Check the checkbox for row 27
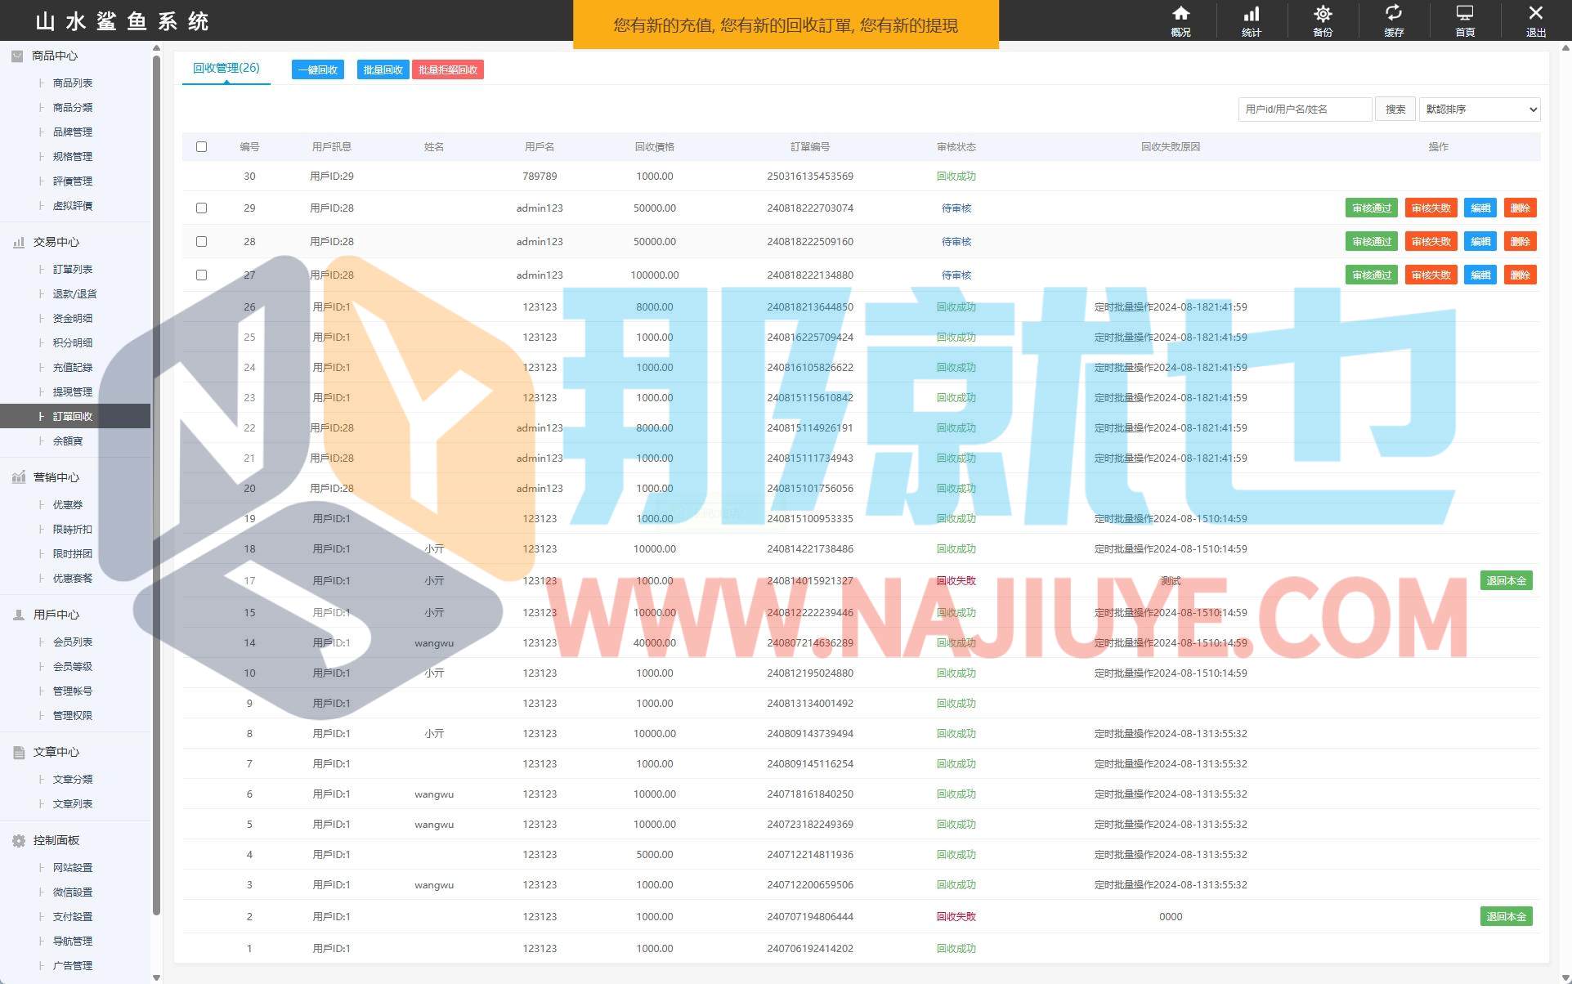 [201, 275]
